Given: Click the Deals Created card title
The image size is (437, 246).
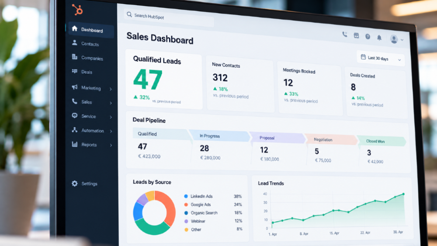Looking at the screenshot, I should coord(362,75).
